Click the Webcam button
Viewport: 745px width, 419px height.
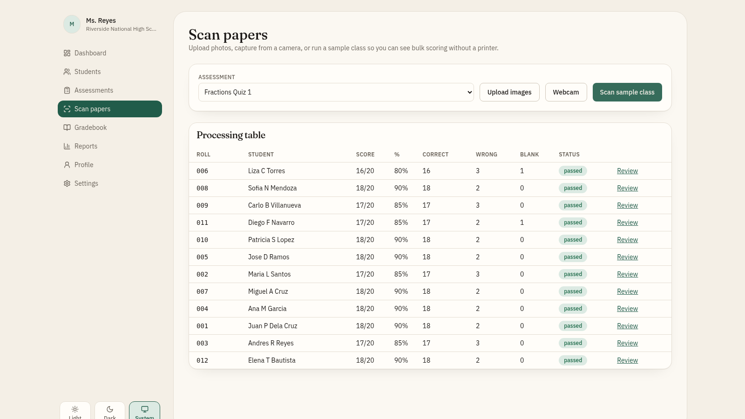(566, 92)
